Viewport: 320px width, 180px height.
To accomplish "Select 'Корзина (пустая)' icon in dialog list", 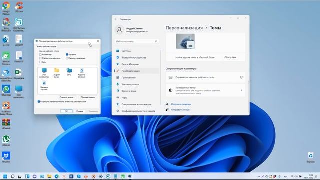I will (x=44, y=85).
